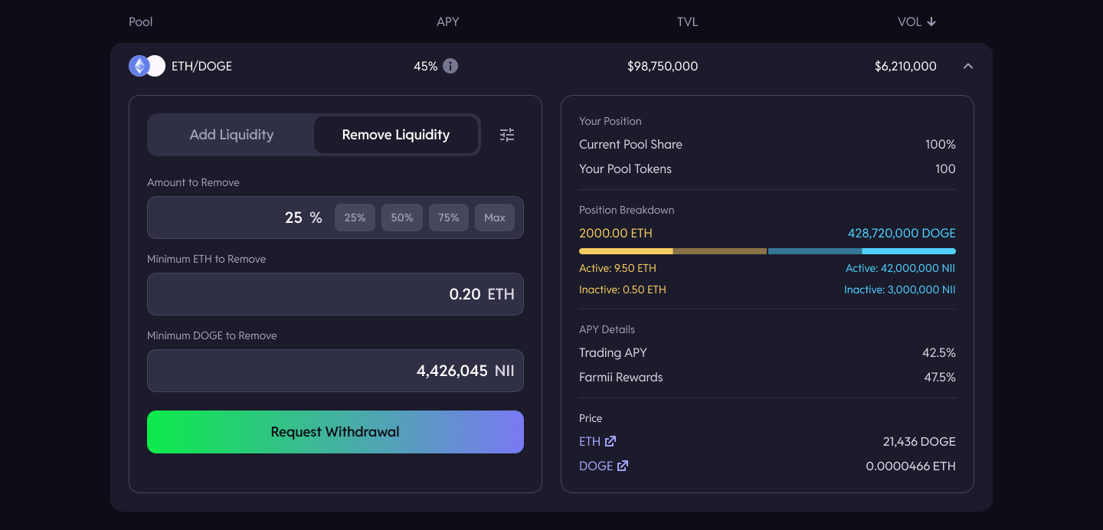Click the APY info icon

tap(450, 66)
